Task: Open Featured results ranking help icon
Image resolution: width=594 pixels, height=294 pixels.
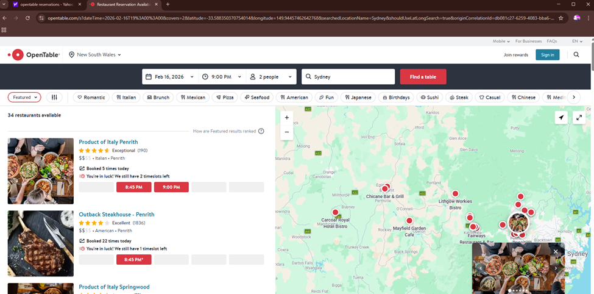Action: (x=261, y=131)
